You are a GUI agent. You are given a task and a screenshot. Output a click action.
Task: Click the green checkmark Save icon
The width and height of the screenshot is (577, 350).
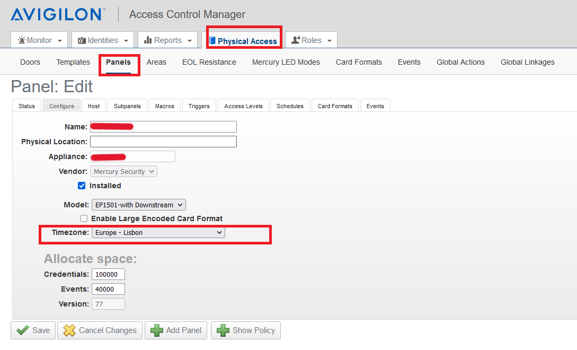pyautogui.click(x=23, y=330)
